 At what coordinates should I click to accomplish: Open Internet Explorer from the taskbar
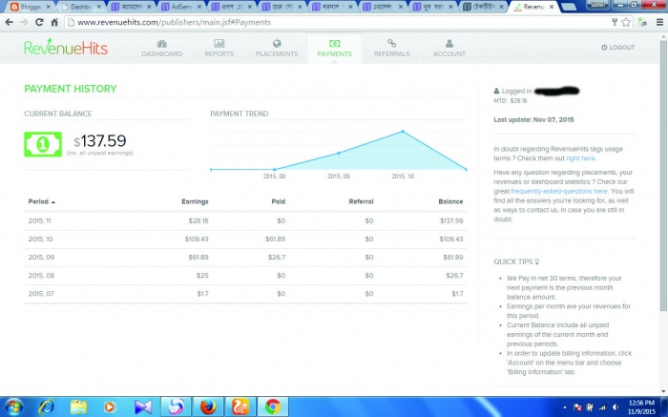pyautogui.click(x=46, y=407)
